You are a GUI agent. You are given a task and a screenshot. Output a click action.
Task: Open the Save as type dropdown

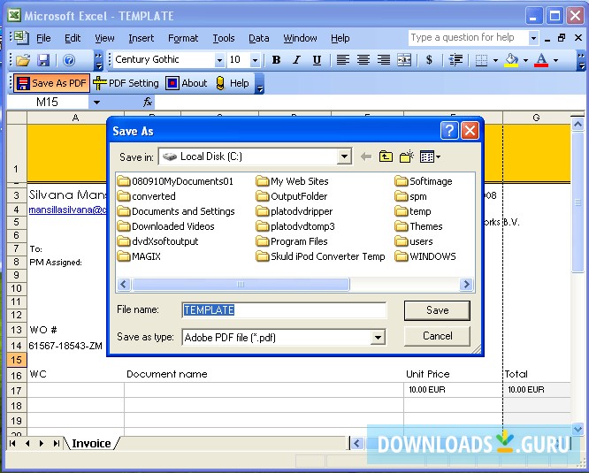[378, 337]
